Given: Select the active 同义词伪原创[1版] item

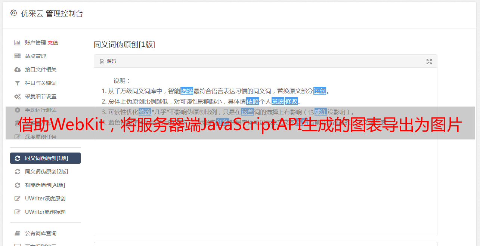Looking at the screenshot, I should [45, 158].
